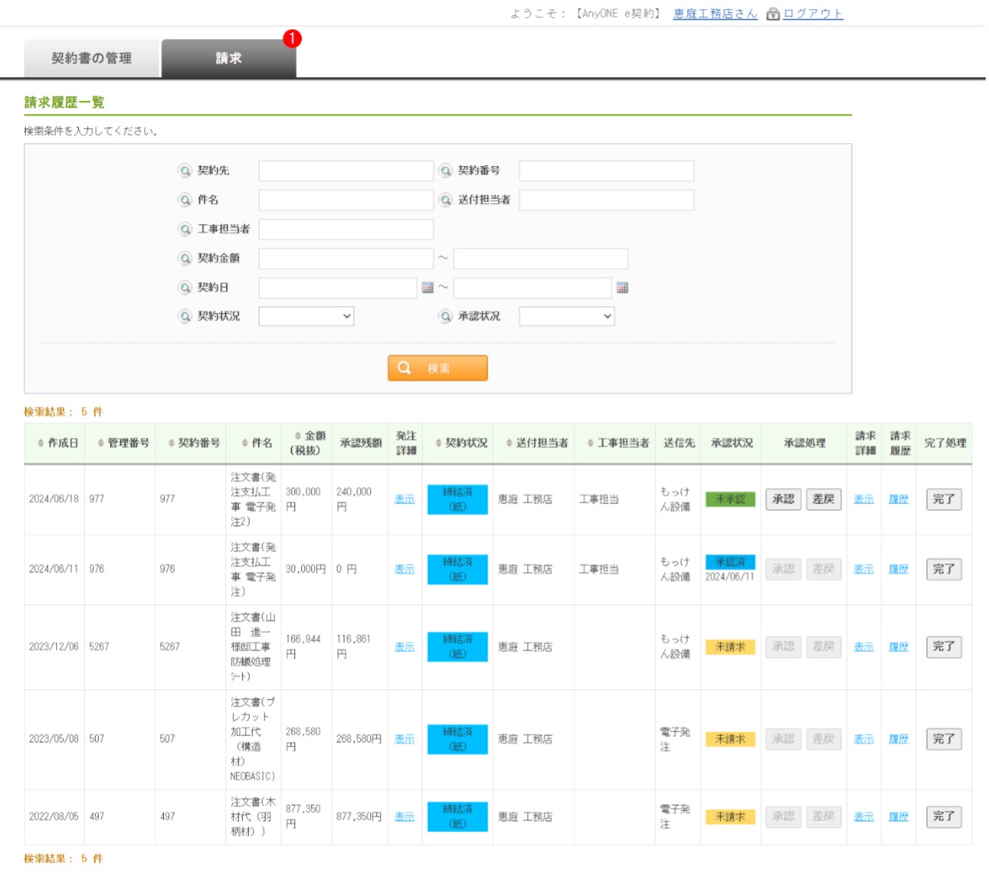Click magnifier icon beside 送付担当者
This screenshot has height=882, width=989.
click(446, 200)
